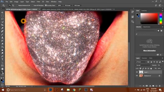164x92 pixels.
Task: Select the History Brush tool
Action: (x=2, y=41)
